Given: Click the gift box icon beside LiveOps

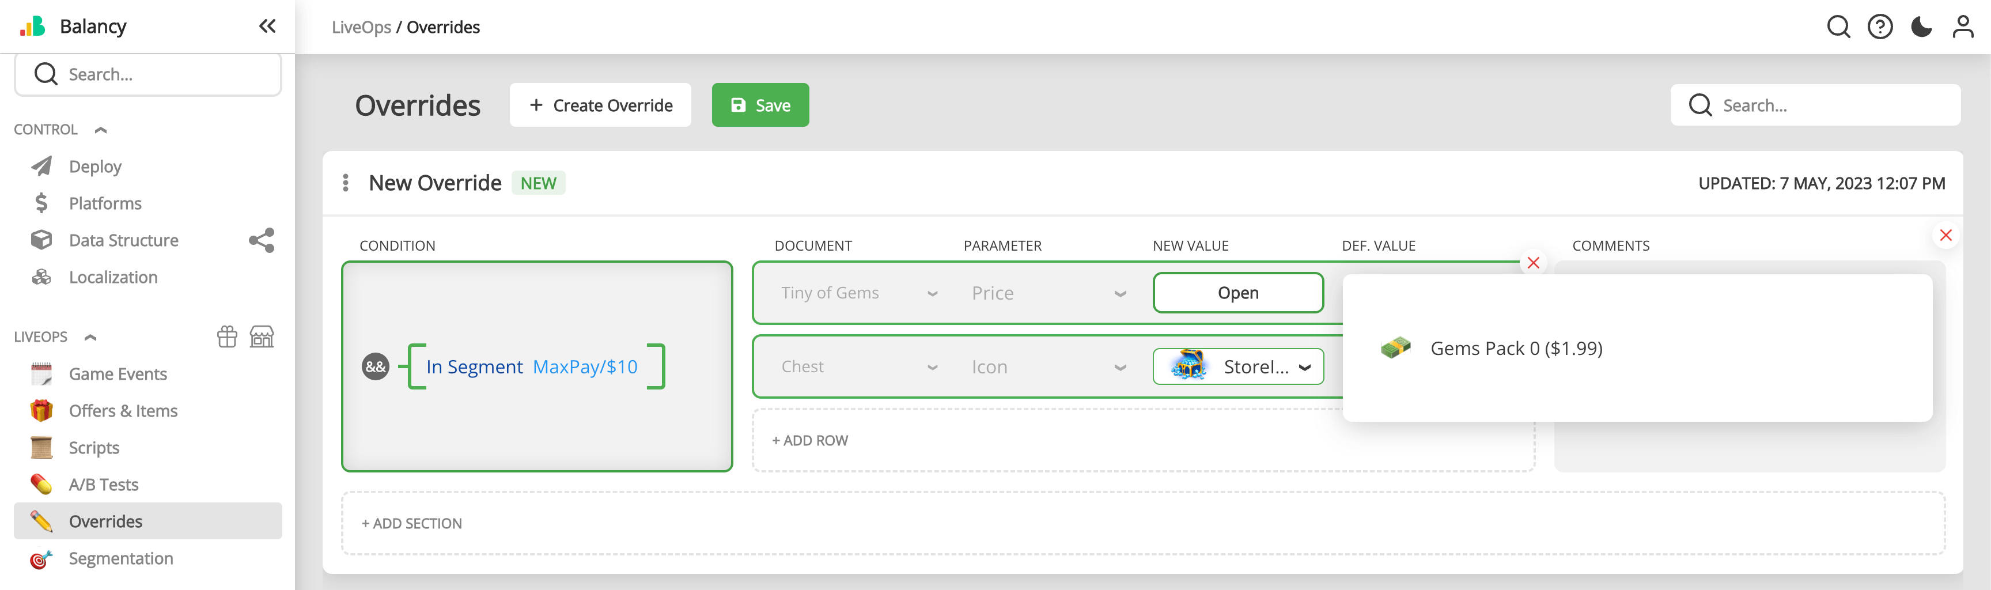Looking at the screenshot, I should [x=227, y=336].
